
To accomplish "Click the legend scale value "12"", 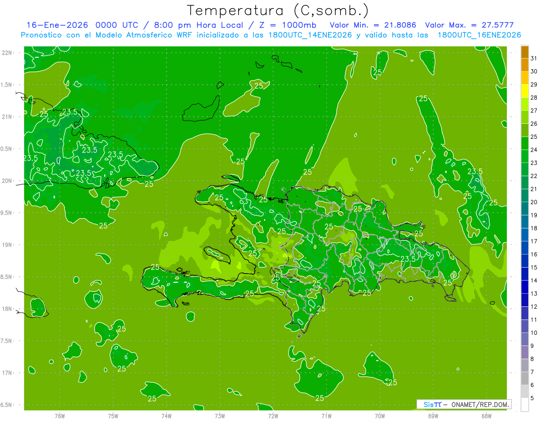I will 534,307.
